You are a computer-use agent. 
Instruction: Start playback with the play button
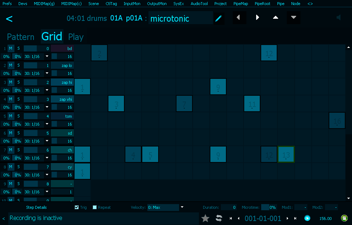coord(307,218)
